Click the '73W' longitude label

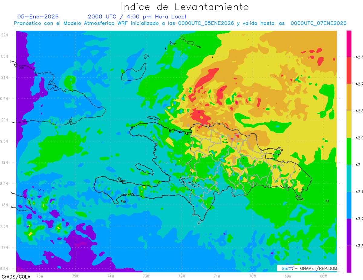(146, 275)
